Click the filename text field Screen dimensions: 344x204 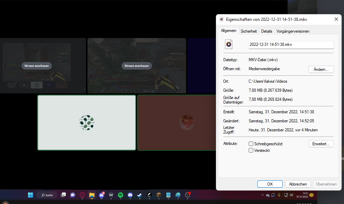[291, 45]
